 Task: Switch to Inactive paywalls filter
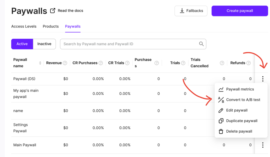[x=44, y=44]
